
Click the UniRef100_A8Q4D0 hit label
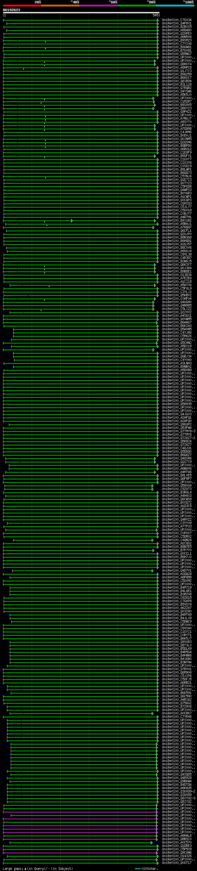[x=177, y=30]
